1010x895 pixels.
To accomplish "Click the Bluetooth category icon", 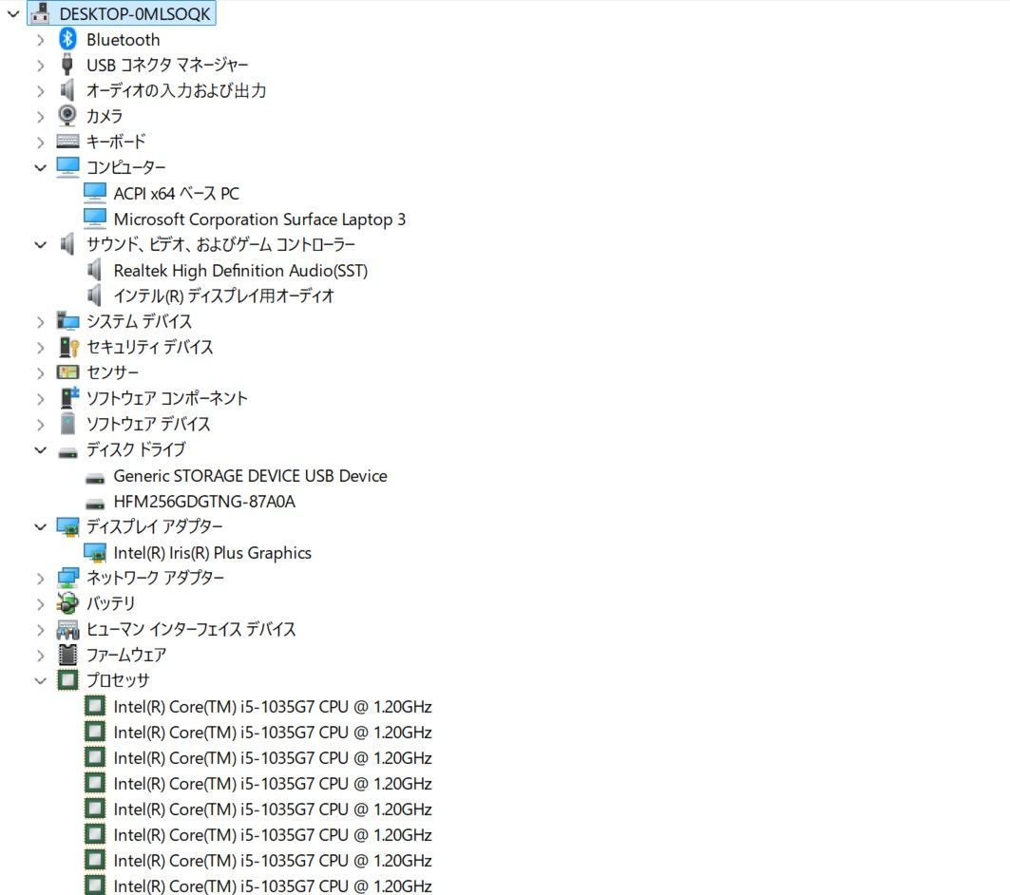I will tap(67, 39).
